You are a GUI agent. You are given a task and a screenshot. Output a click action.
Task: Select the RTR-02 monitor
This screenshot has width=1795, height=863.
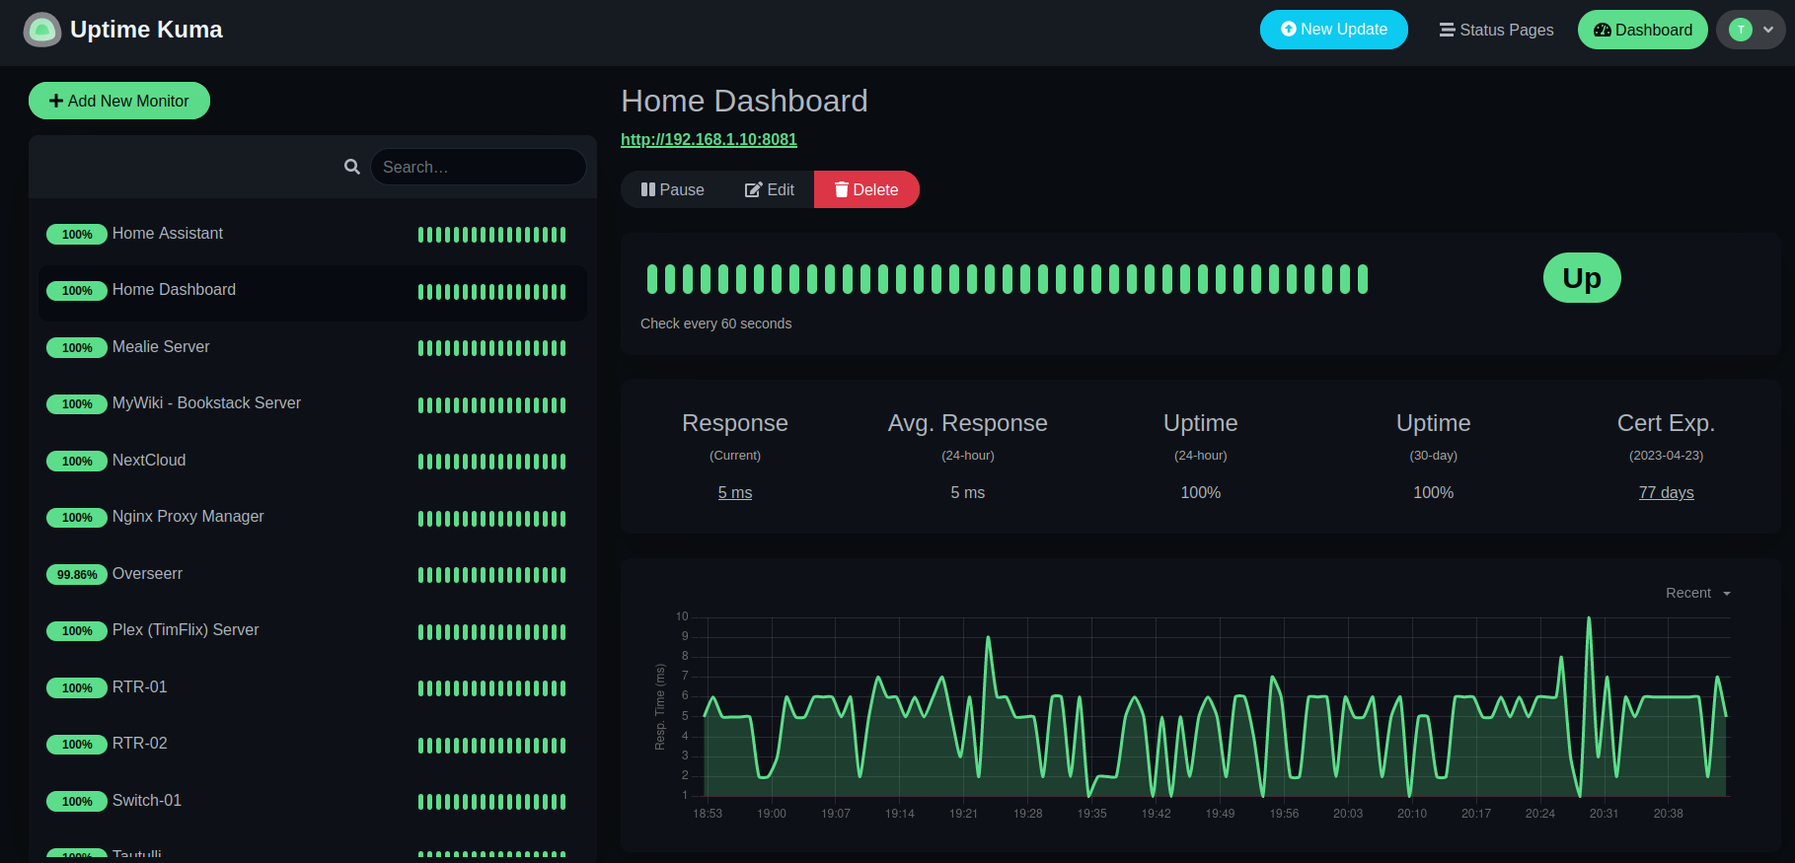(312, 745)
